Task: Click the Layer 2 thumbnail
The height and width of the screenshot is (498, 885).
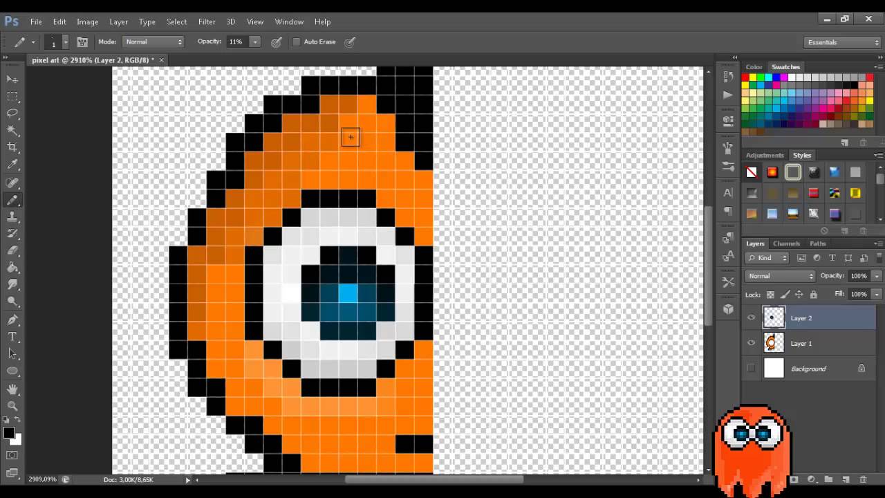Action: (774, 317)
